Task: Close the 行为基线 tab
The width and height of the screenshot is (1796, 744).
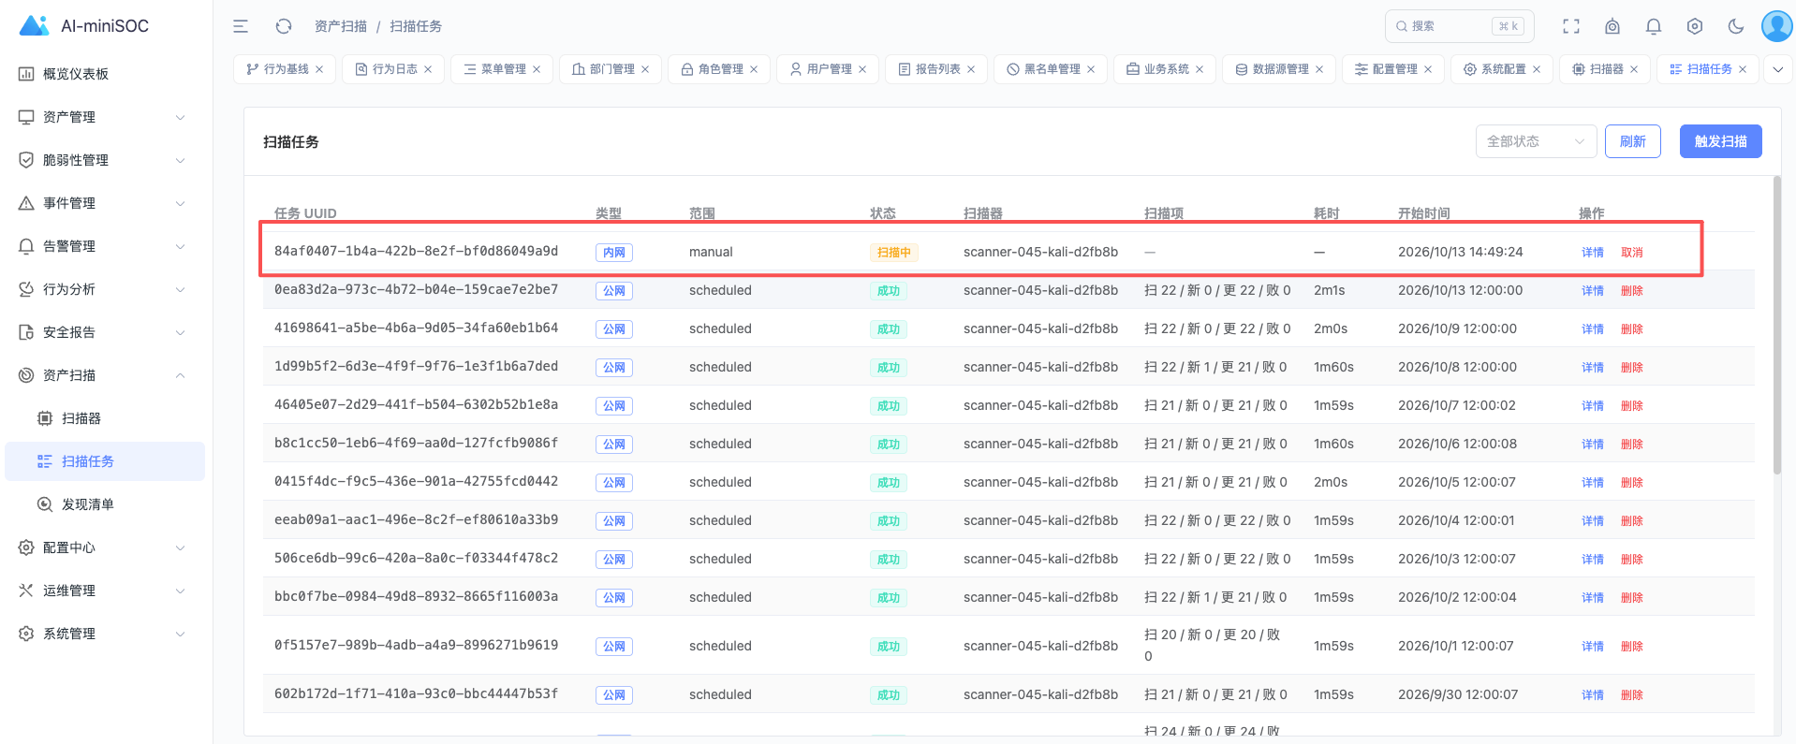Action: pos(319,69)
